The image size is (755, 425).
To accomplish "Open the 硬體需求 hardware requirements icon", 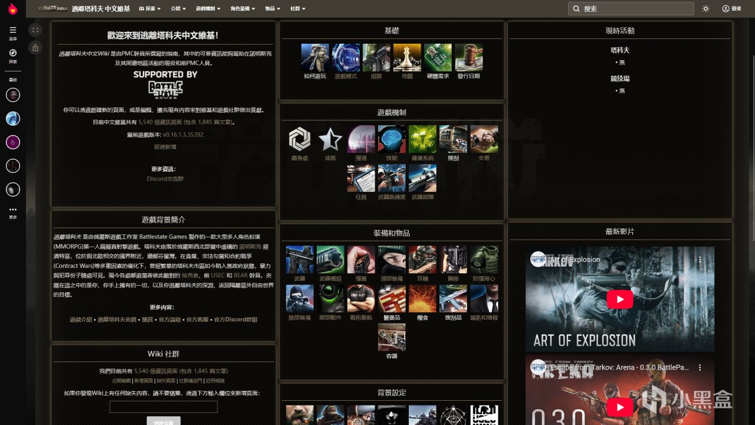I will point(438,58).
